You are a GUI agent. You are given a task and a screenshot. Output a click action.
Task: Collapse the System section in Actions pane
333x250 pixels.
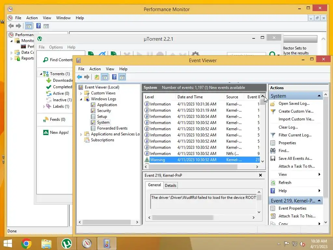click(x=319, y=96)
